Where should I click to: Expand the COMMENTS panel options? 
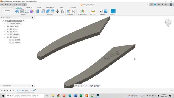33,86
